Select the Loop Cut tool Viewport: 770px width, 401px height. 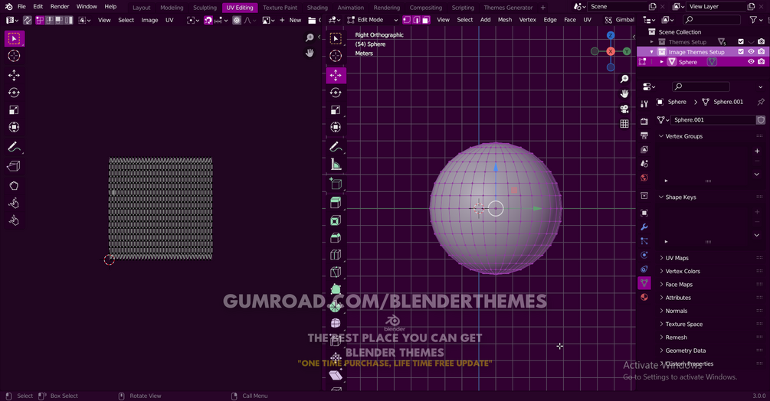click(x=336, y=255)
